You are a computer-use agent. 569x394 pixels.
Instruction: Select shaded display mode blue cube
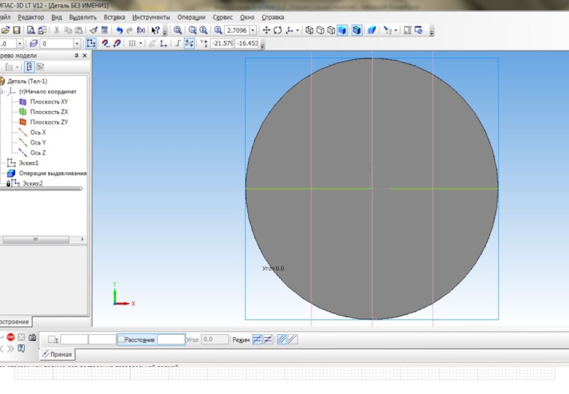click(342, 30)
